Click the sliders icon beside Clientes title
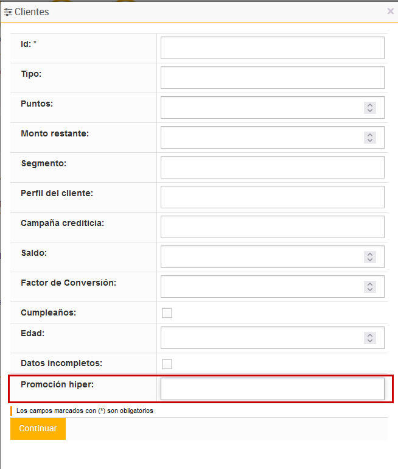The width and height of the screenshot is (398, 469). click(9, 12)
